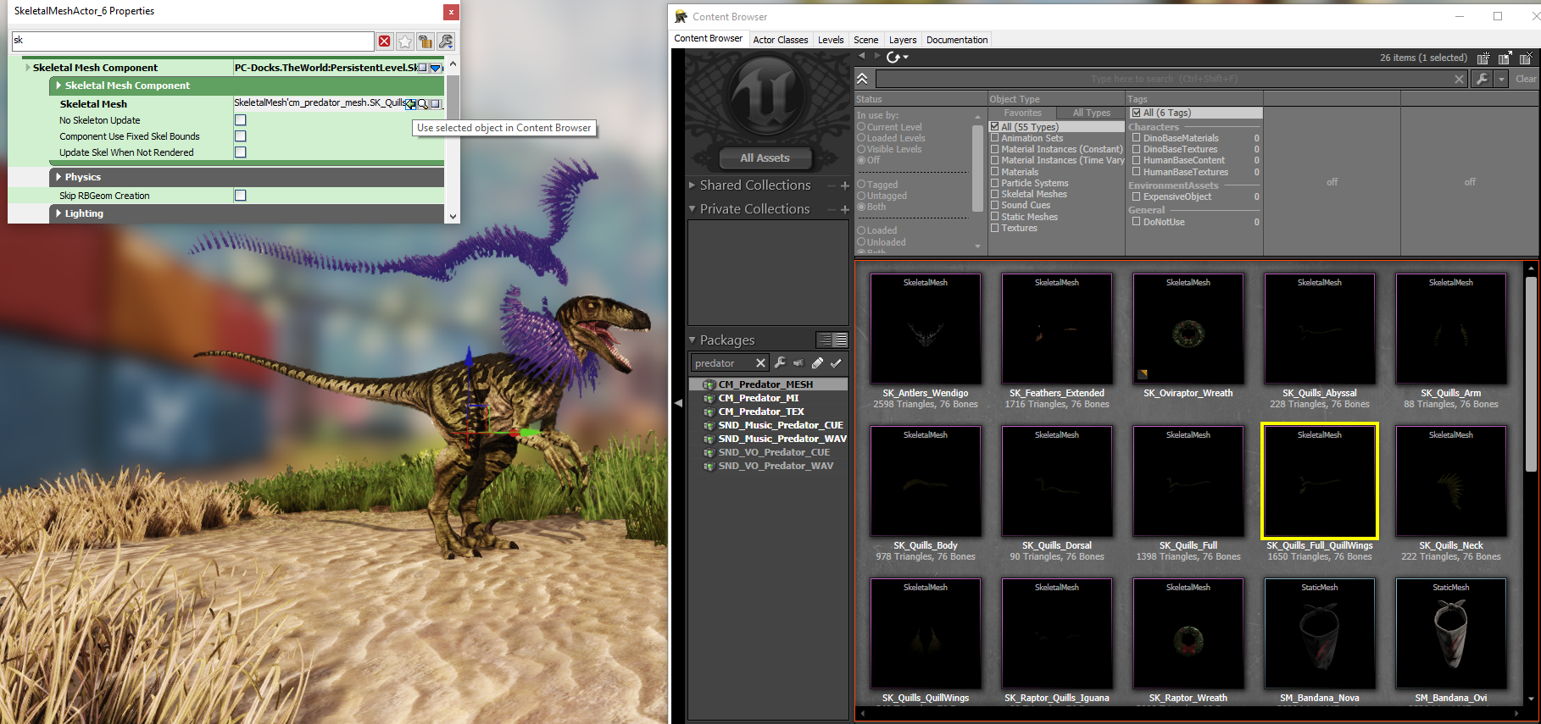Switch to the Actor Classes tab
The image size is (1541, 724).
click(781, 40)
